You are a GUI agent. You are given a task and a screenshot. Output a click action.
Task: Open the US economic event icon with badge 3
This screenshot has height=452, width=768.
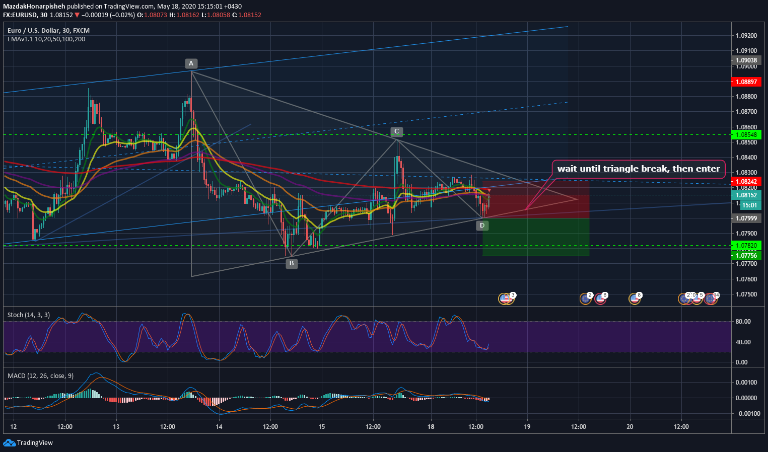[x=507, y=298]
